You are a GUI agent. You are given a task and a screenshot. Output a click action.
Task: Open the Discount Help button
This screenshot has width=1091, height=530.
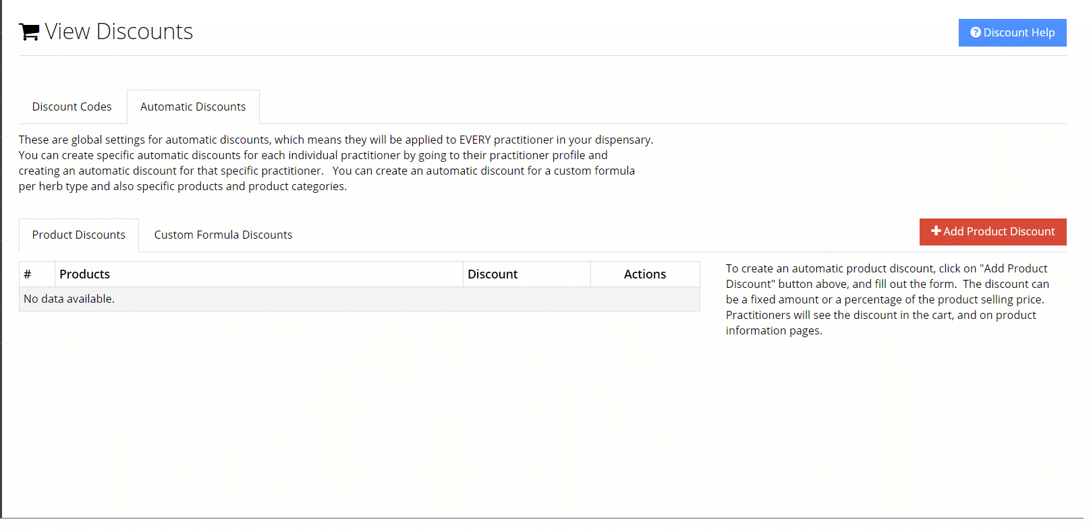[1012, 32]
